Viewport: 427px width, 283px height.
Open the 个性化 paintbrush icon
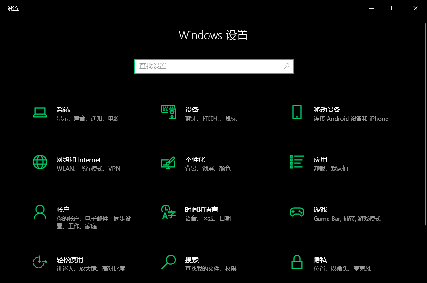click(x=169, y=163)
